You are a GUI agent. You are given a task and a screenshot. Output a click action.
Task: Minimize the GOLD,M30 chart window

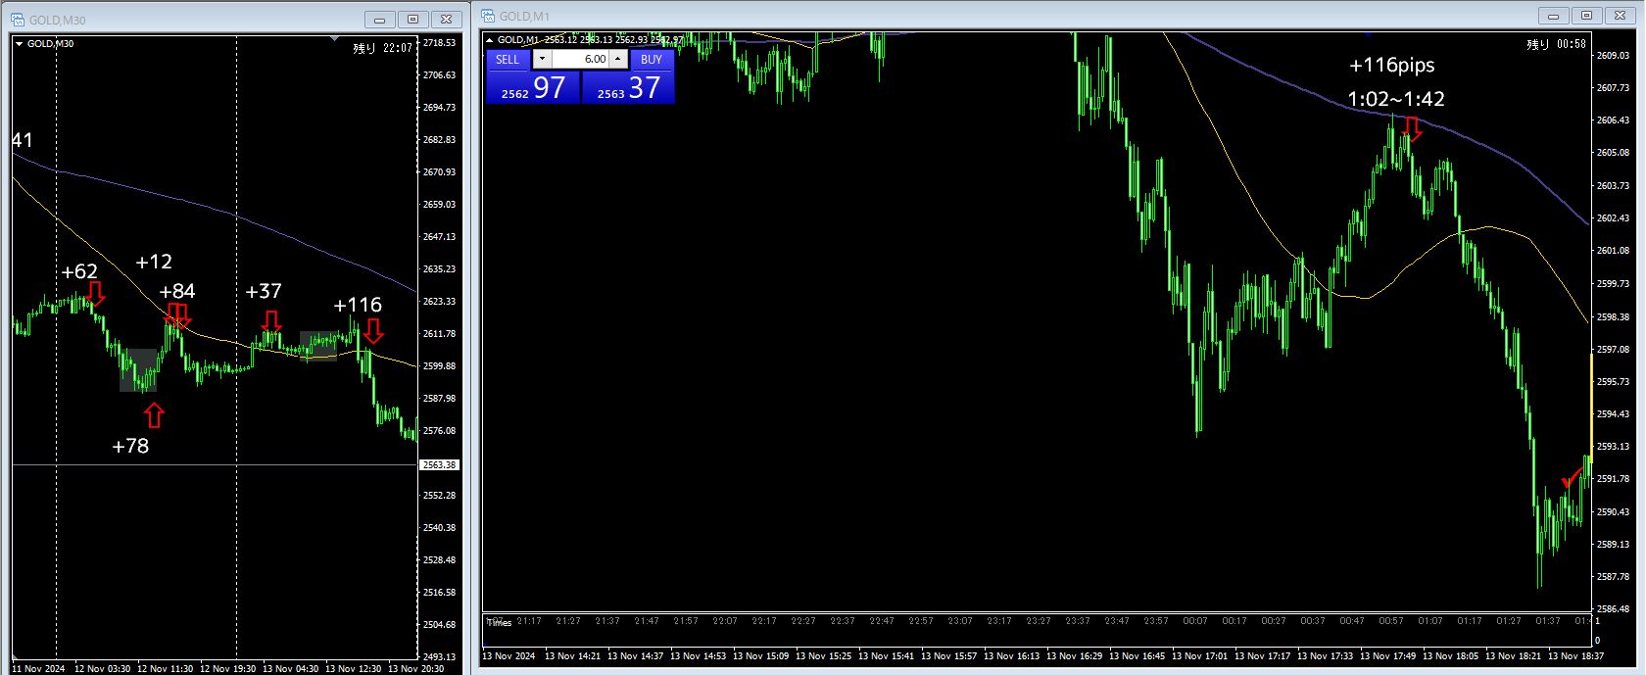380,19
